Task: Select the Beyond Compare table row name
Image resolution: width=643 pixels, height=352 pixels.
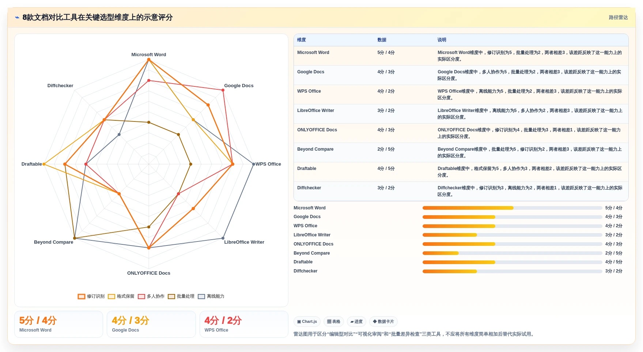Action: pos(315,149)
